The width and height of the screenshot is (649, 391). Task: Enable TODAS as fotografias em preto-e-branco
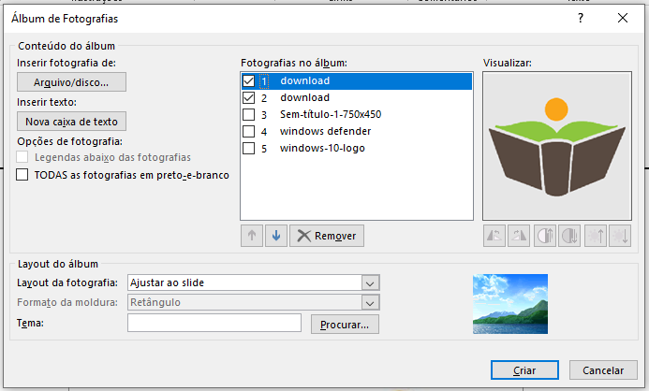[x=23, y=174]
